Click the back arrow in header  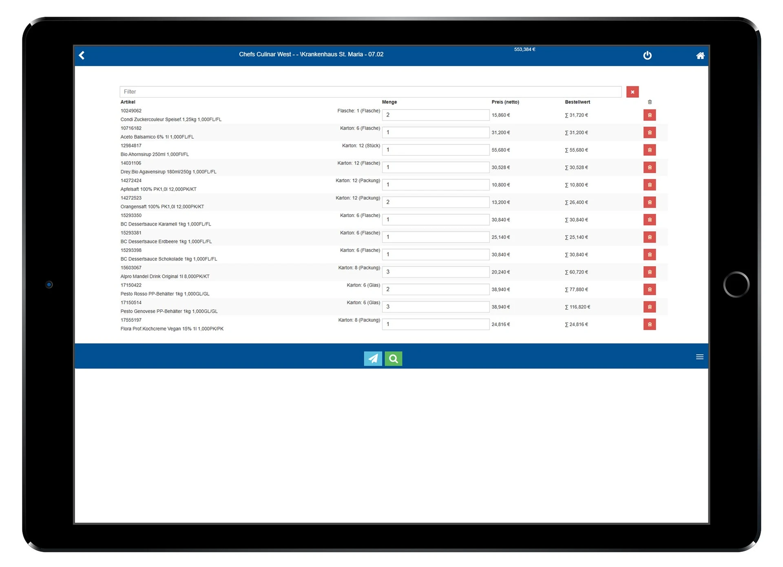(82, 56)
